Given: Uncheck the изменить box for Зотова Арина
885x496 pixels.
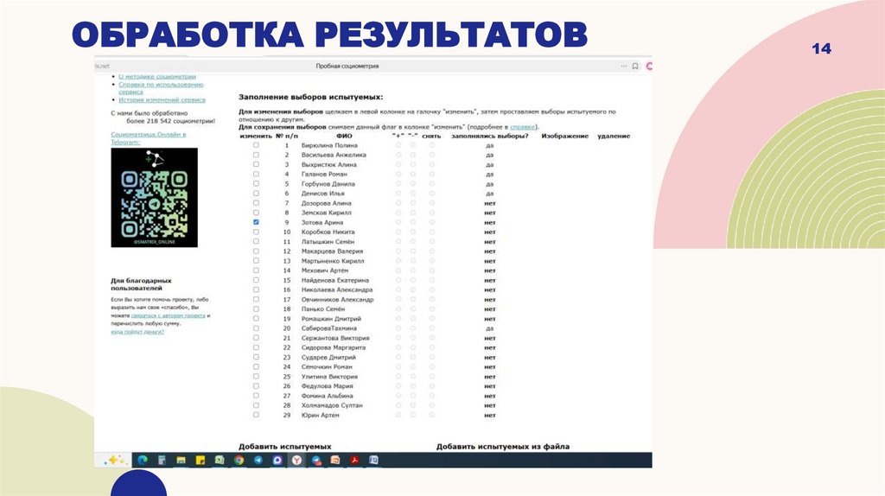Looking at the screenshot, I should 256,222.
